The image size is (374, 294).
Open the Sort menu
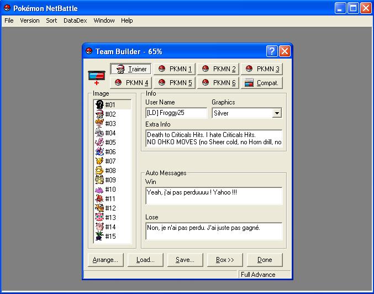point(51,20)
